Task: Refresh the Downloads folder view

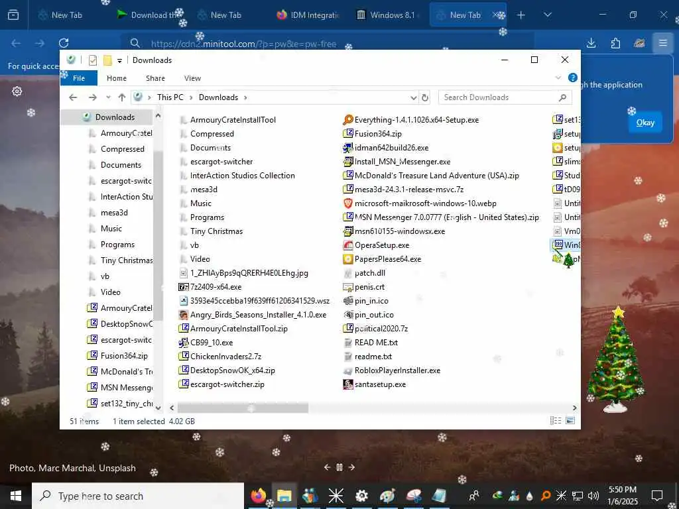Action: pyautogui.click(x=425, y=98)
